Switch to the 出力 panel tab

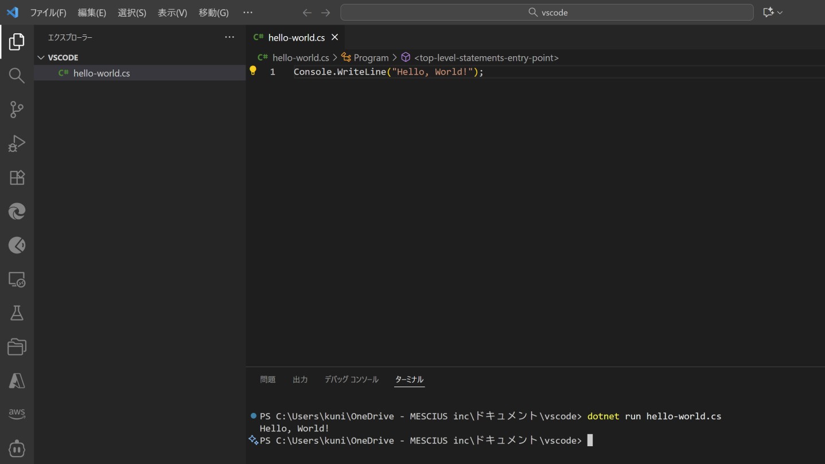point(300,380)
